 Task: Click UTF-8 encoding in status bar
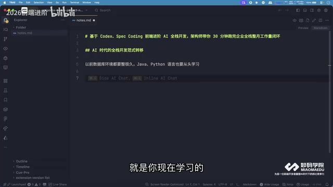tap(223, 184)
